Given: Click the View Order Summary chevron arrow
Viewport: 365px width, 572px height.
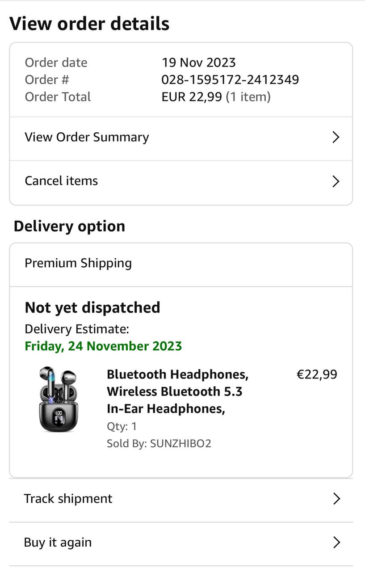Looking at the screenshot, I should click(x=336, y=137).
